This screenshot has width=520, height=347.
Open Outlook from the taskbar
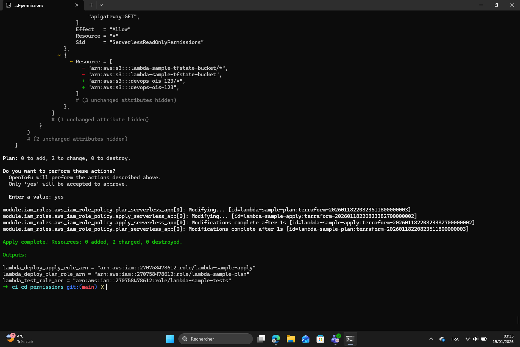pyautogui.click(x=305, y=339)
